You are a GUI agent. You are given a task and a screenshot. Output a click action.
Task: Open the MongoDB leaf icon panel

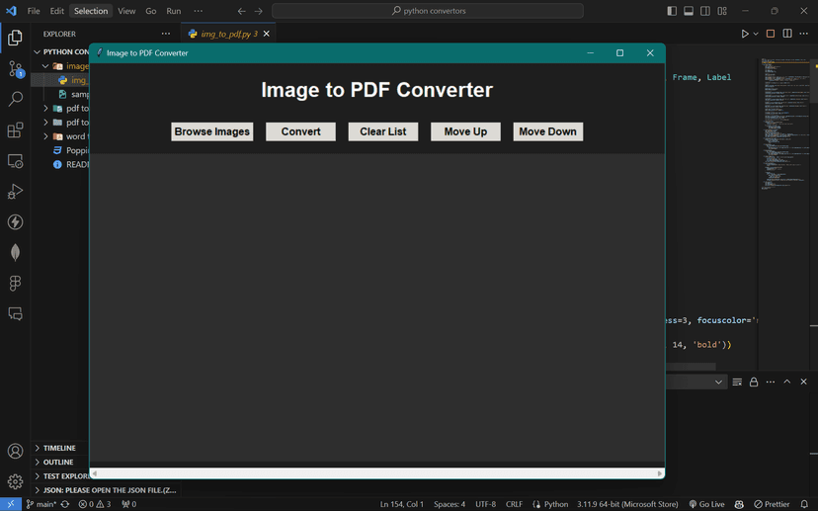pos(15,253)
